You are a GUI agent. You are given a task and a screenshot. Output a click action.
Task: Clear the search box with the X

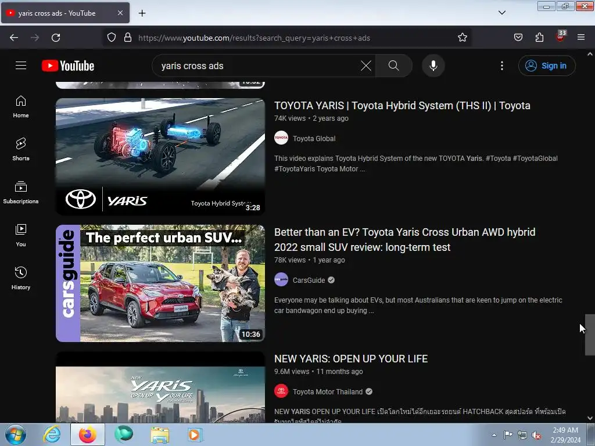(366, 66)
